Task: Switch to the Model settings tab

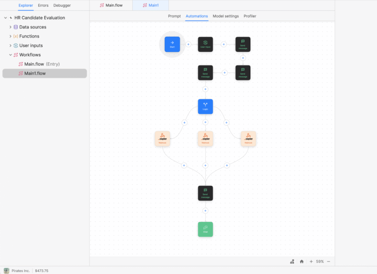Action: (x=226, y=16)
